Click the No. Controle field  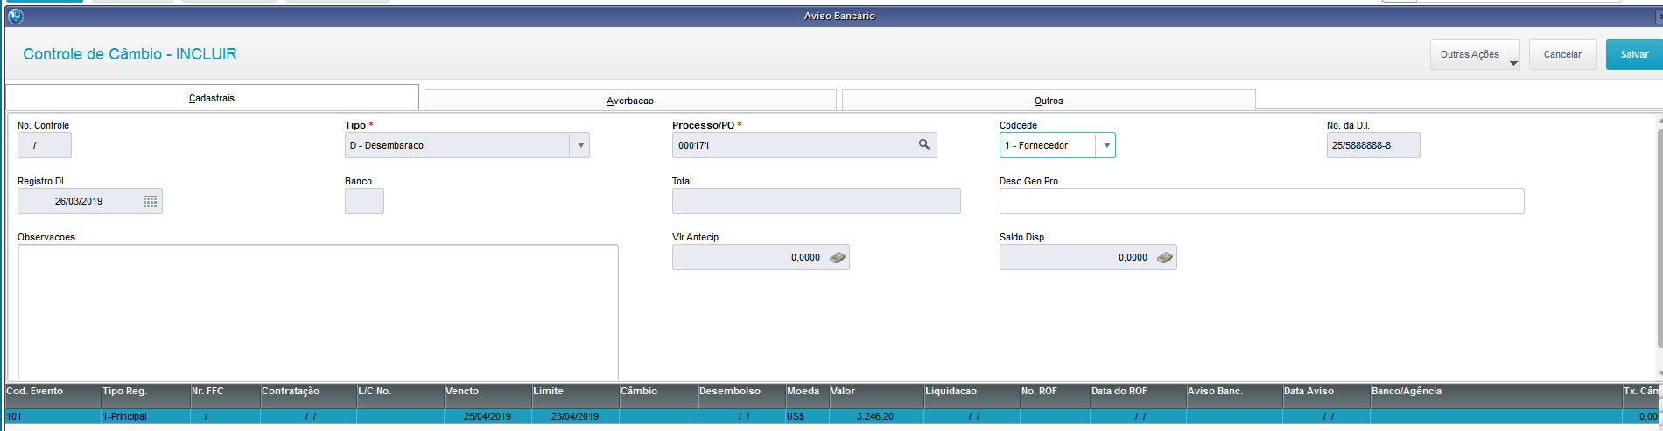tap(45, 145)
